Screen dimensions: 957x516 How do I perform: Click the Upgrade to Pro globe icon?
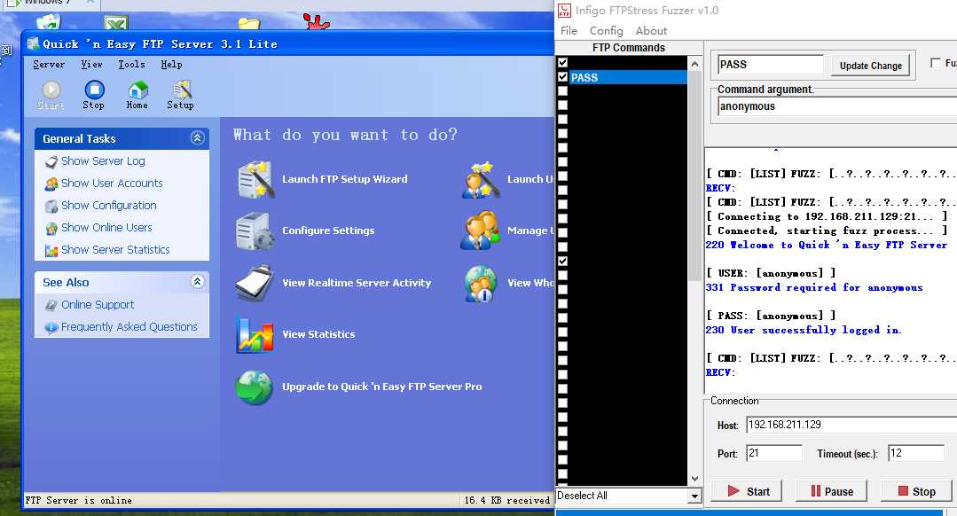pyautogui.click(x=255, y=387)
